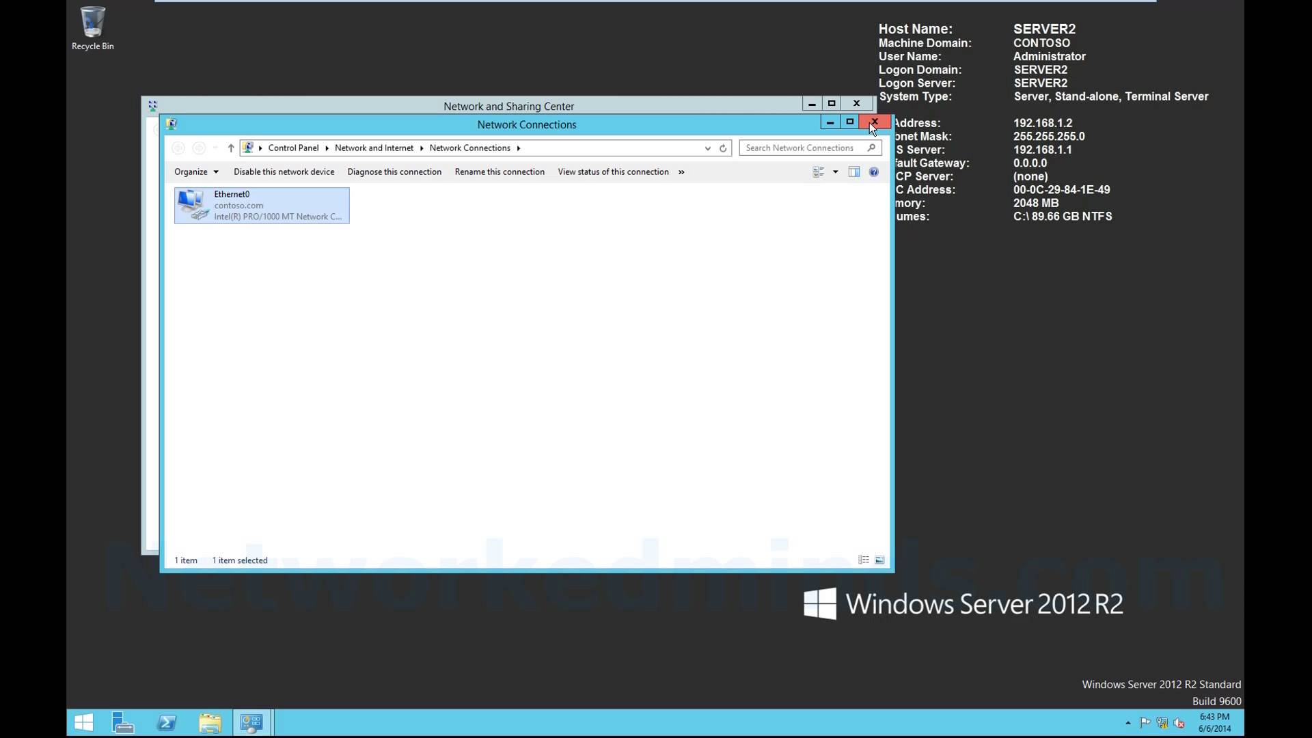Go up one level to Network and Internet

231,148
